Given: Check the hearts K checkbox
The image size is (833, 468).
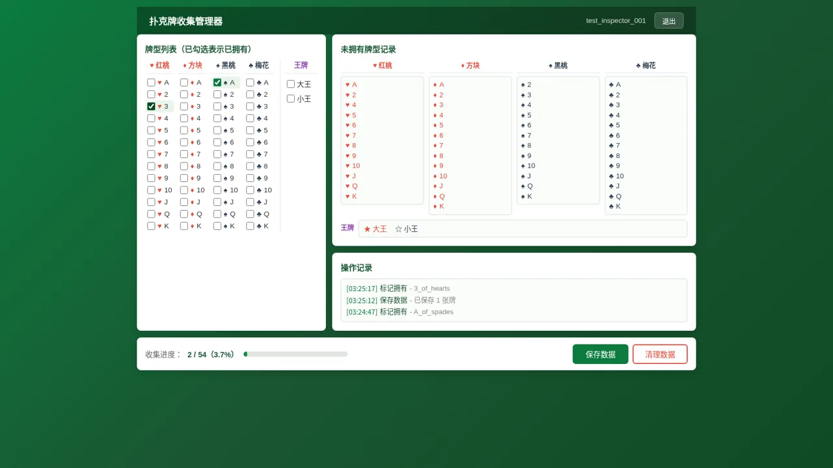Looking at the screenshot, I should (x=151, y=226).
